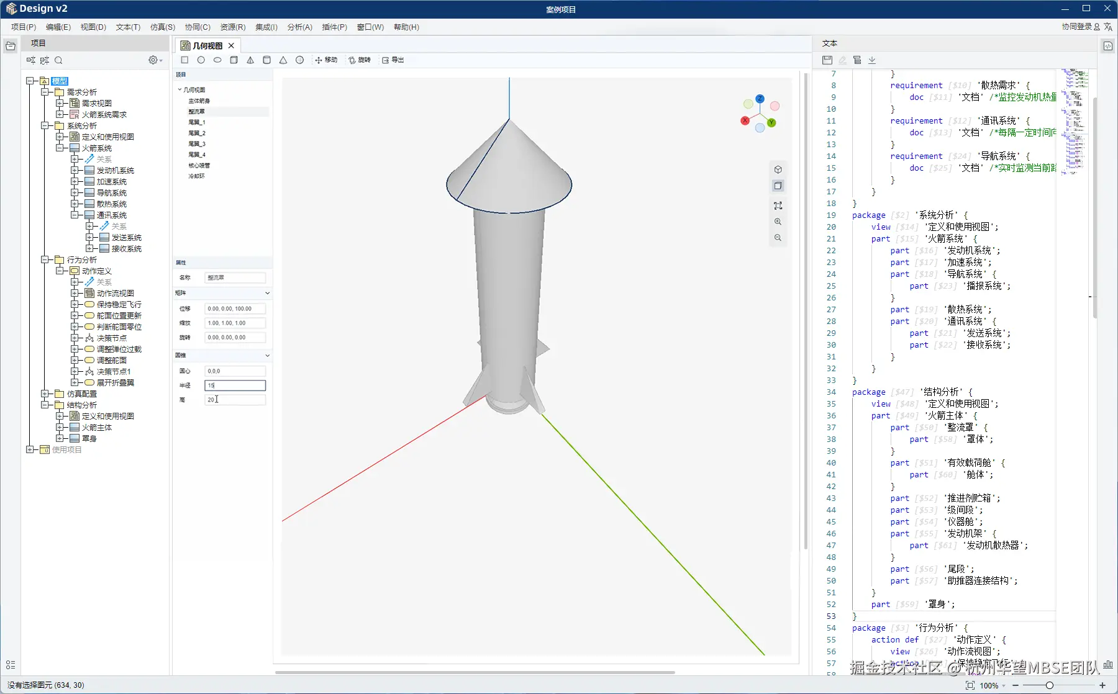Click collapse-all tree icon in project panel
Viewport: 1118px width, 694px height.
[x=45, y=60]
